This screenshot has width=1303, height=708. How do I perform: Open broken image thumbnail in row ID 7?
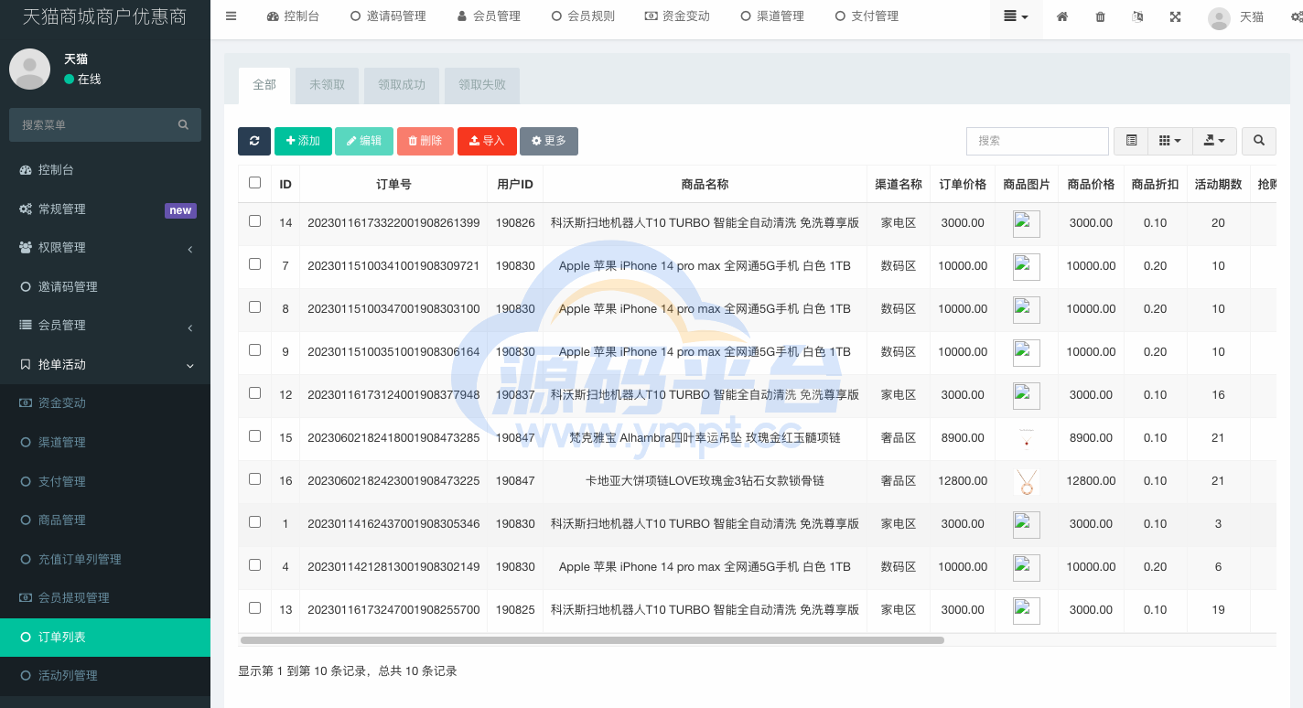pyautogui.click(x=1027, y=267)
